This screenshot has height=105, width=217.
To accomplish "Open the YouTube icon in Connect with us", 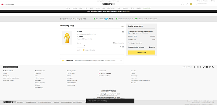I will (207, 67).
